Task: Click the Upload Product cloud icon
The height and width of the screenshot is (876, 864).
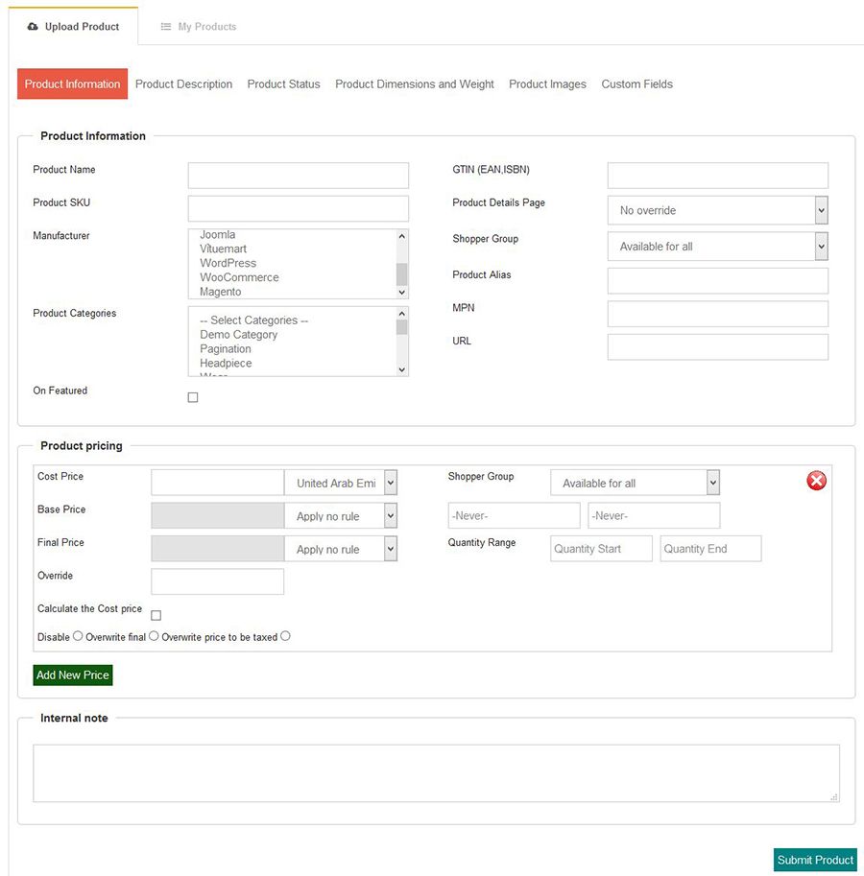Action: tap(33, 27)
